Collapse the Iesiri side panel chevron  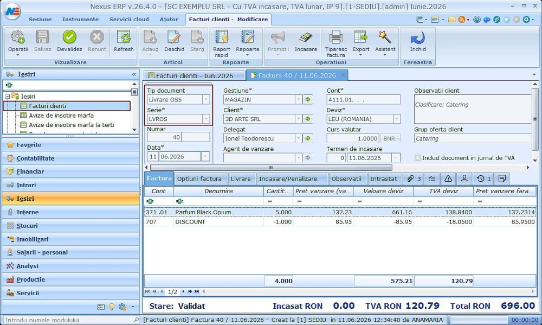click(x=134, y=74)
